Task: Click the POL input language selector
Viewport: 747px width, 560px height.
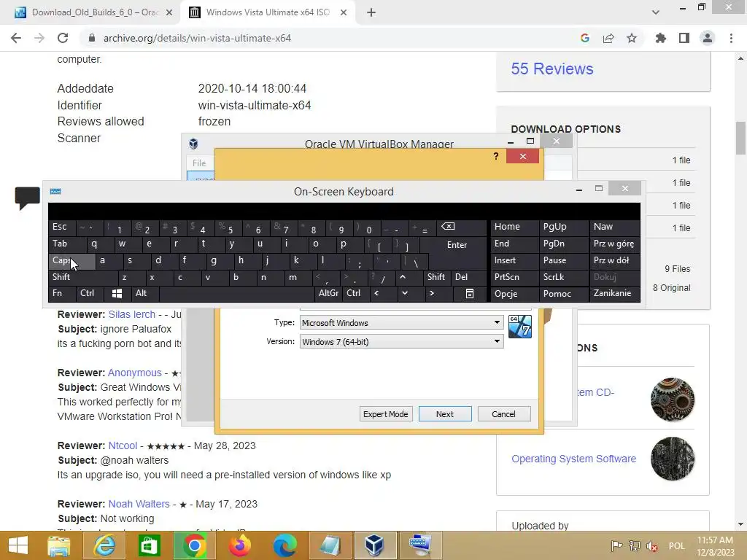Action: pyautogui.click(x=676, y=545)
